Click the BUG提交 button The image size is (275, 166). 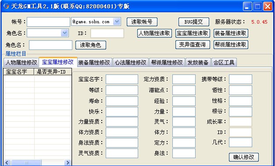click(194, 22)
